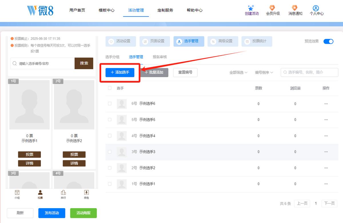This screenshot has width=343, height=223.
Task: Switch to 活动设置 tab
Action: pos(121,41)
